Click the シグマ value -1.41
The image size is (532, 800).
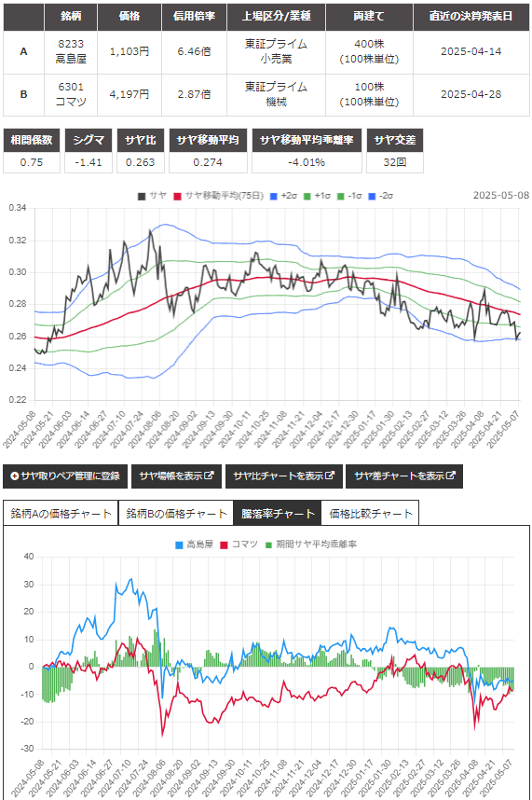tap(89, 162)
